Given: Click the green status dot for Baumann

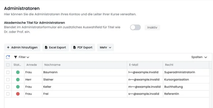Looking at the screenshot, I should 18,72.
